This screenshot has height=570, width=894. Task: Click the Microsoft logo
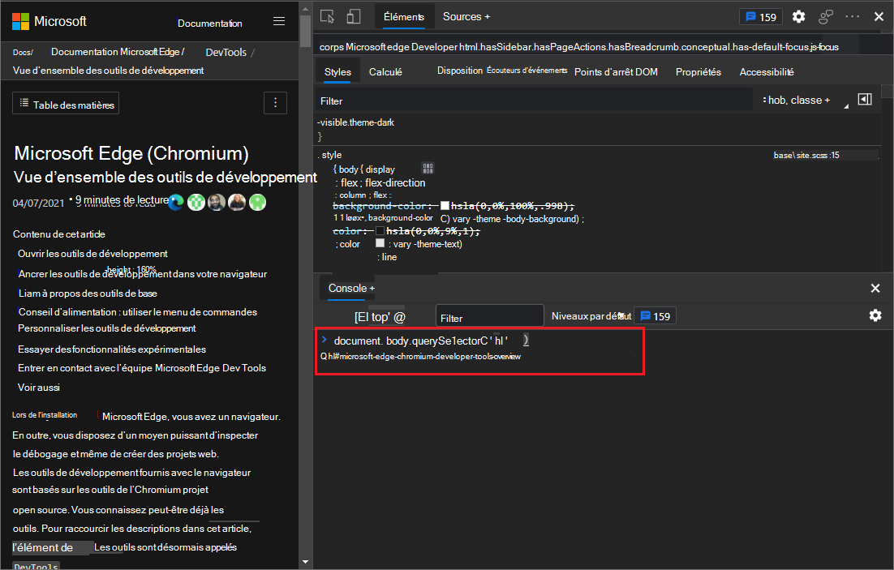pyautogui.click(x=49, y=21)
